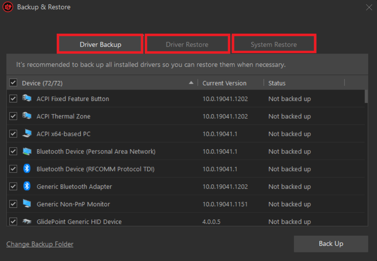Click the Device (72/72) column header
This screenshot has width=377, height=261.
point(42,83)
